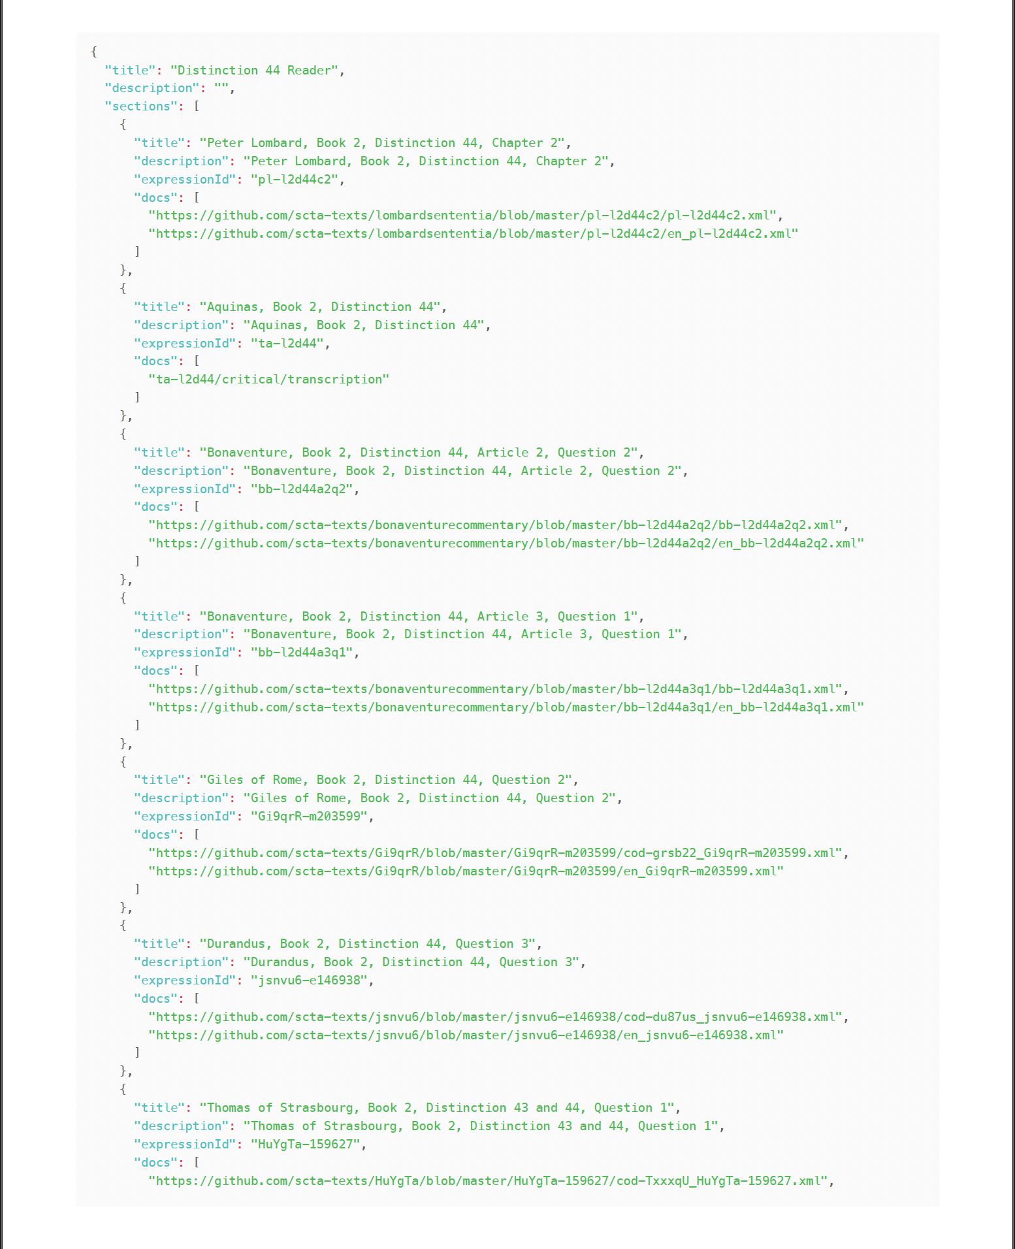Click the expressionId value "bb-l2d44a2q2"
Image resolution: width=1015 pixels, height=1249 pixels.
pos(302,489)
